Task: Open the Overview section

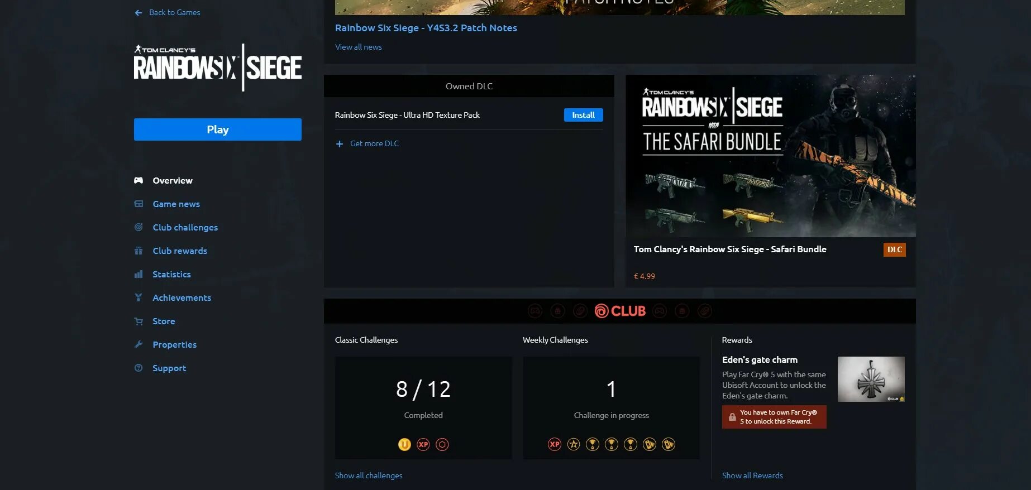Action: click(x=173, y=180)
